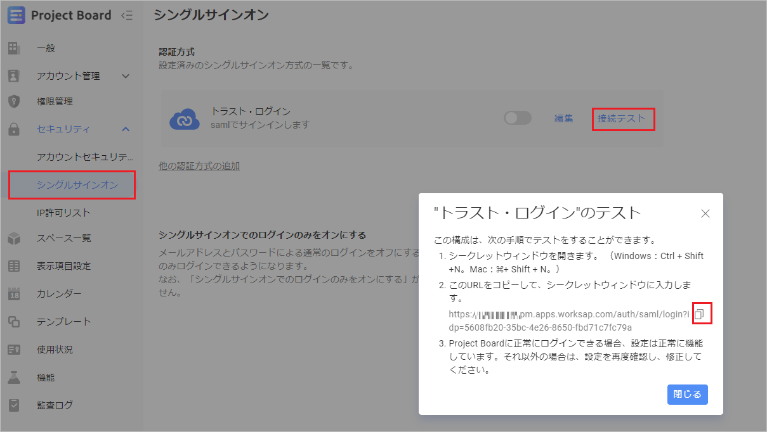
Task: Click the 監査ログ clipboard icon
Action: 14,405
